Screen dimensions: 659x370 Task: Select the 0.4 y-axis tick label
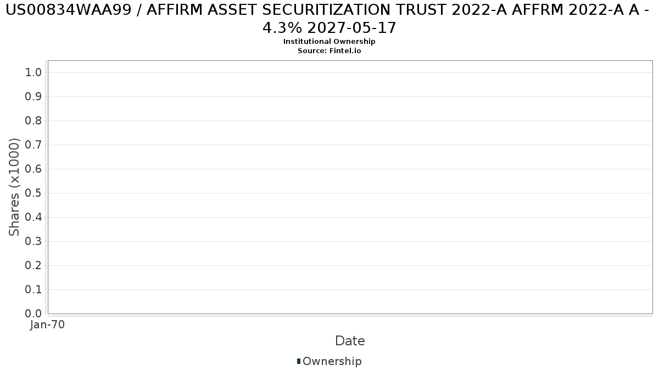(x=34, y=218)
